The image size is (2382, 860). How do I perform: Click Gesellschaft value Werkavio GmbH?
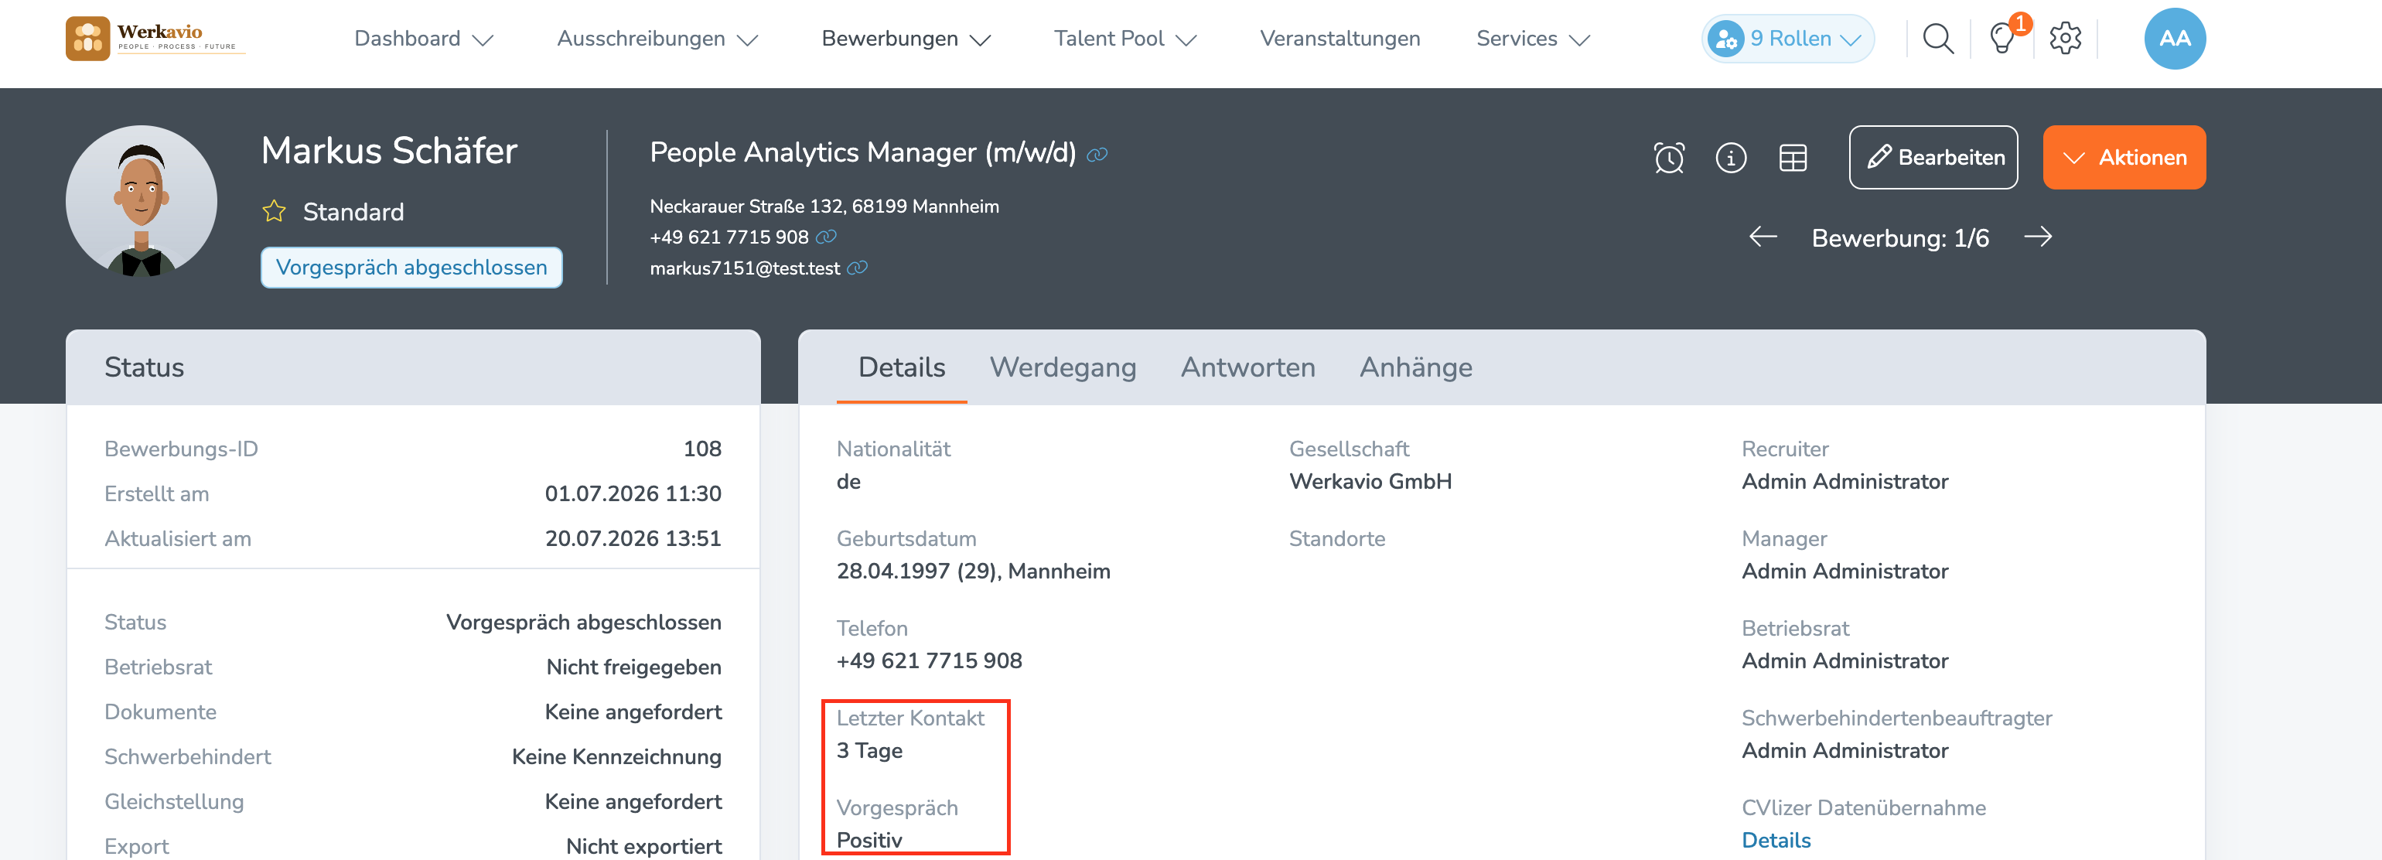[x=1370, y=482]
